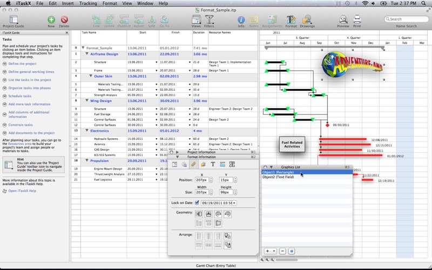Image resolution: width=432 pixels, height=270 pixels.
Task: Open the Window menu
Action: tap(145, 3)
